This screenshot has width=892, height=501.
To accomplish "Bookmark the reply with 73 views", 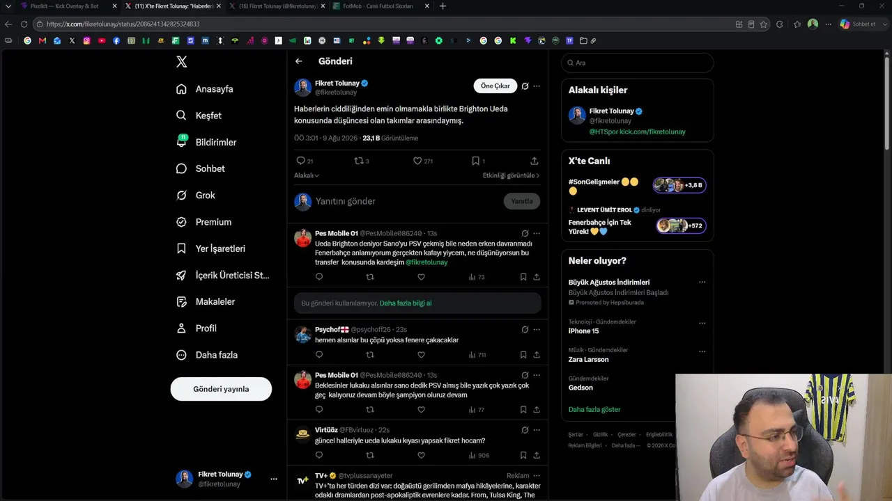I will point(523,277).
